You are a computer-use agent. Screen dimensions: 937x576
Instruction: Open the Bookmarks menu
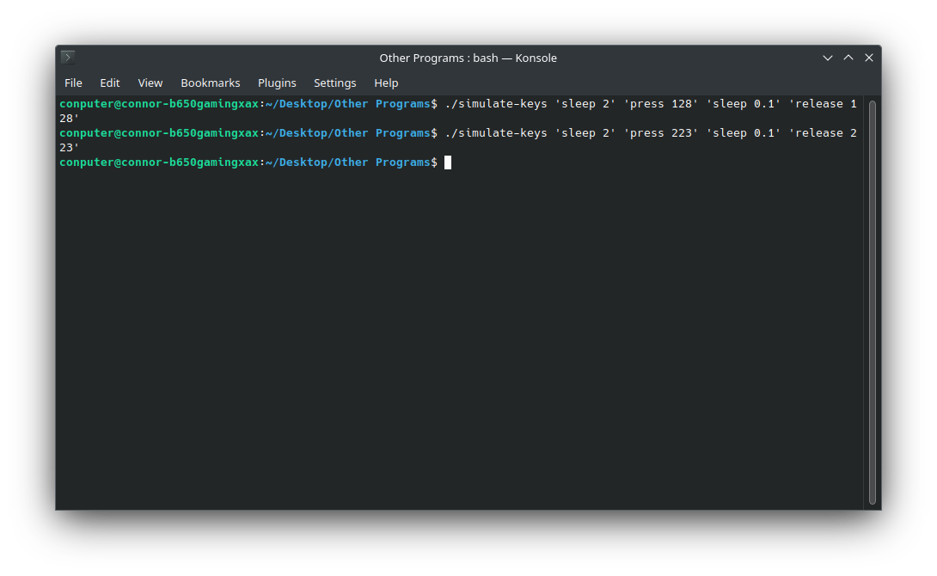click(x=211, y=83)
